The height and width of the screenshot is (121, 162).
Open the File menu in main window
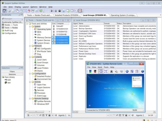5,7
